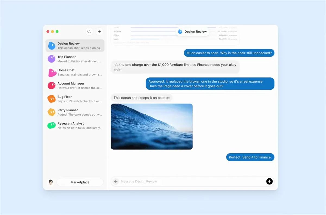Click the Trip Planner purple avatar
The height and width of the screenshot is (215, 326).
pyautogui.click(x=52, y=59)
